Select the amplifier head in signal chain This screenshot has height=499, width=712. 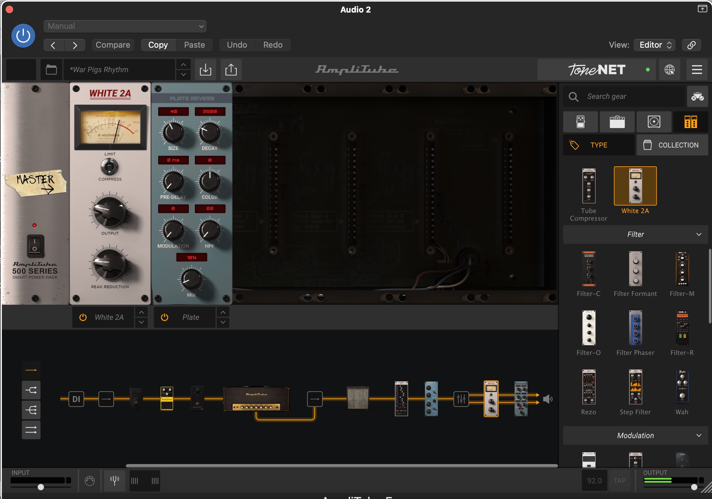tap(256, 399)
